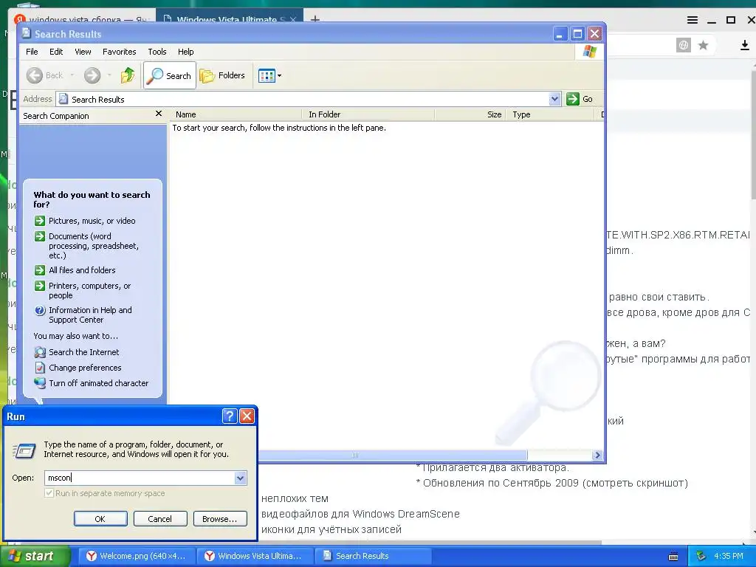Open the View menu
This screenshot has width=756, height=567.
tap(83, 52)
